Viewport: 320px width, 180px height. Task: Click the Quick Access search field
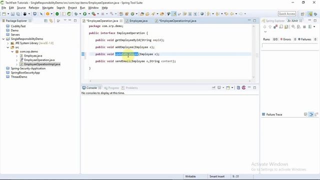point(287,14)
